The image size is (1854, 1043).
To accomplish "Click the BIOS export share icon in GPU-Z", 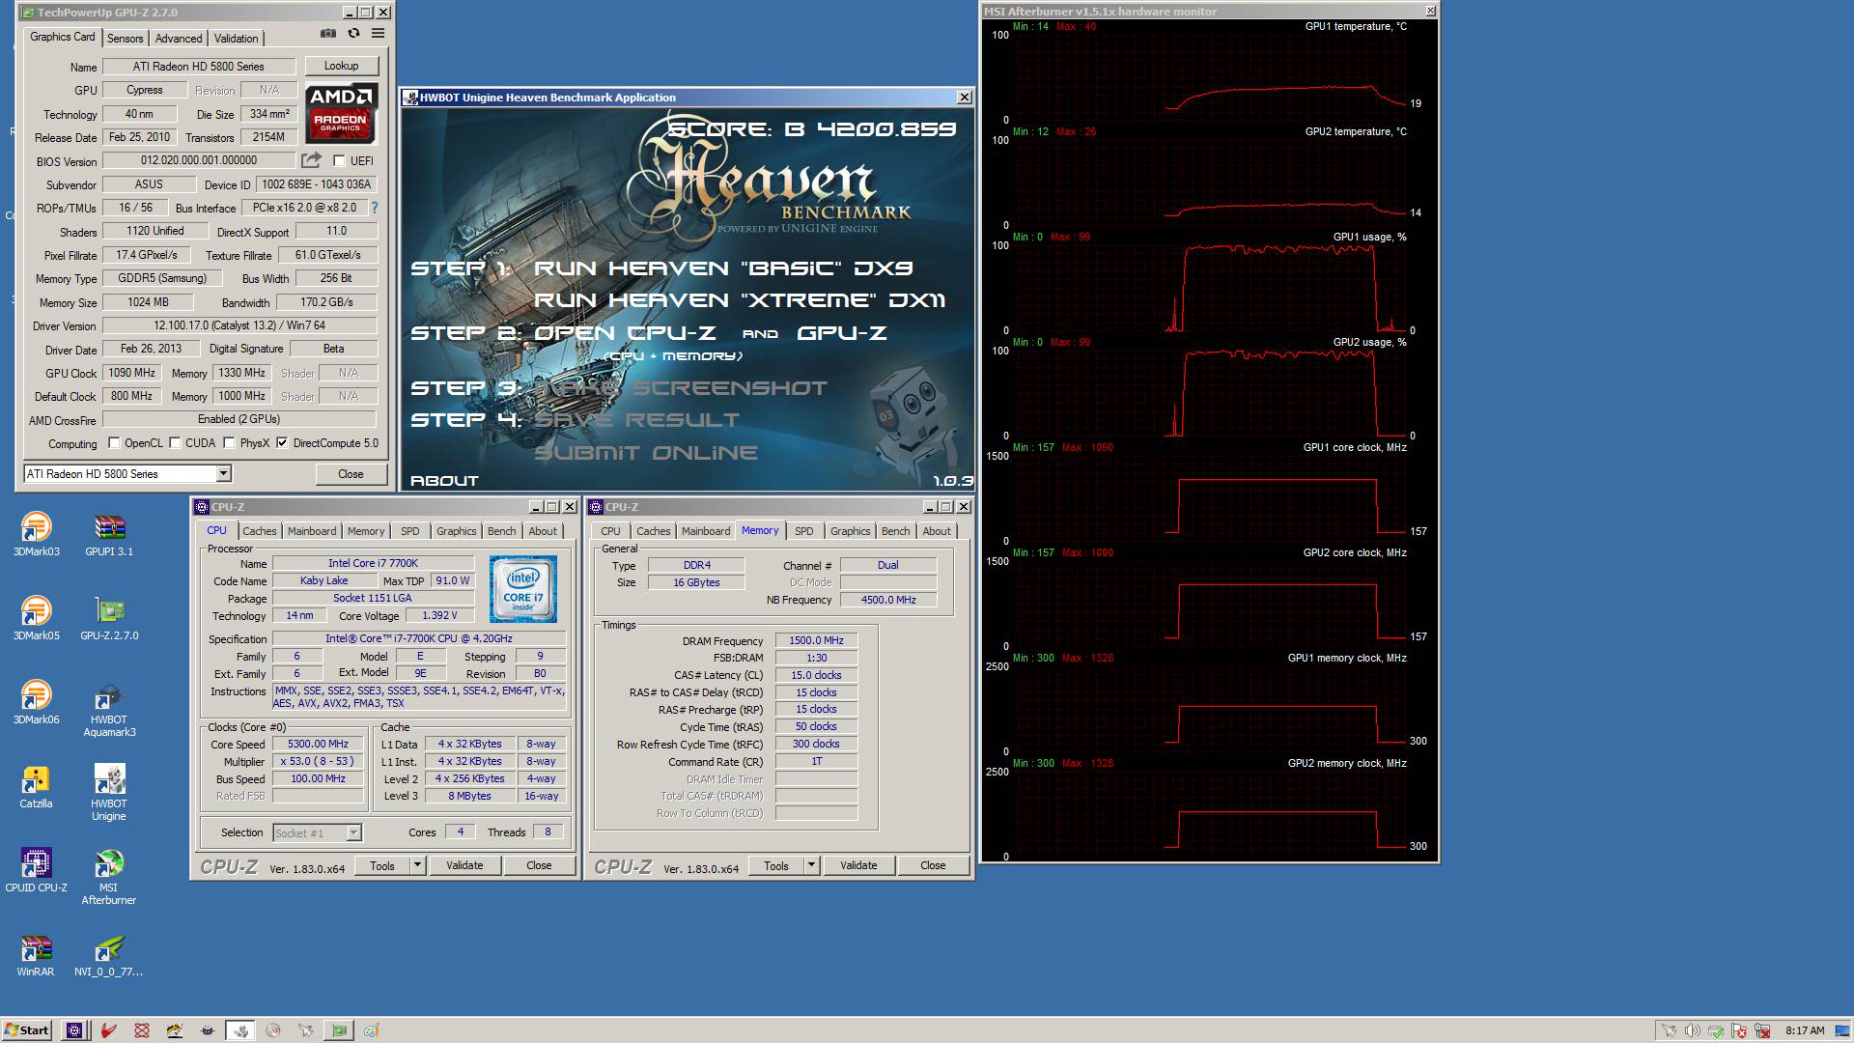I will (x=311, y=160).
